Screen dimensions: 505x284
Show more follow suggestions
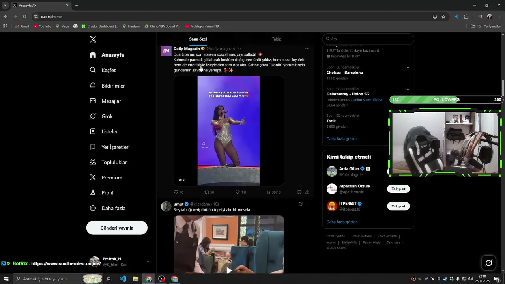point(342,222)
